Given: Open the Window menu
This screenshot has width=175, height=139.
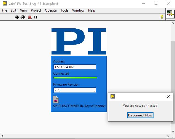Looking at the screenshot, I should tap(78, 10).
